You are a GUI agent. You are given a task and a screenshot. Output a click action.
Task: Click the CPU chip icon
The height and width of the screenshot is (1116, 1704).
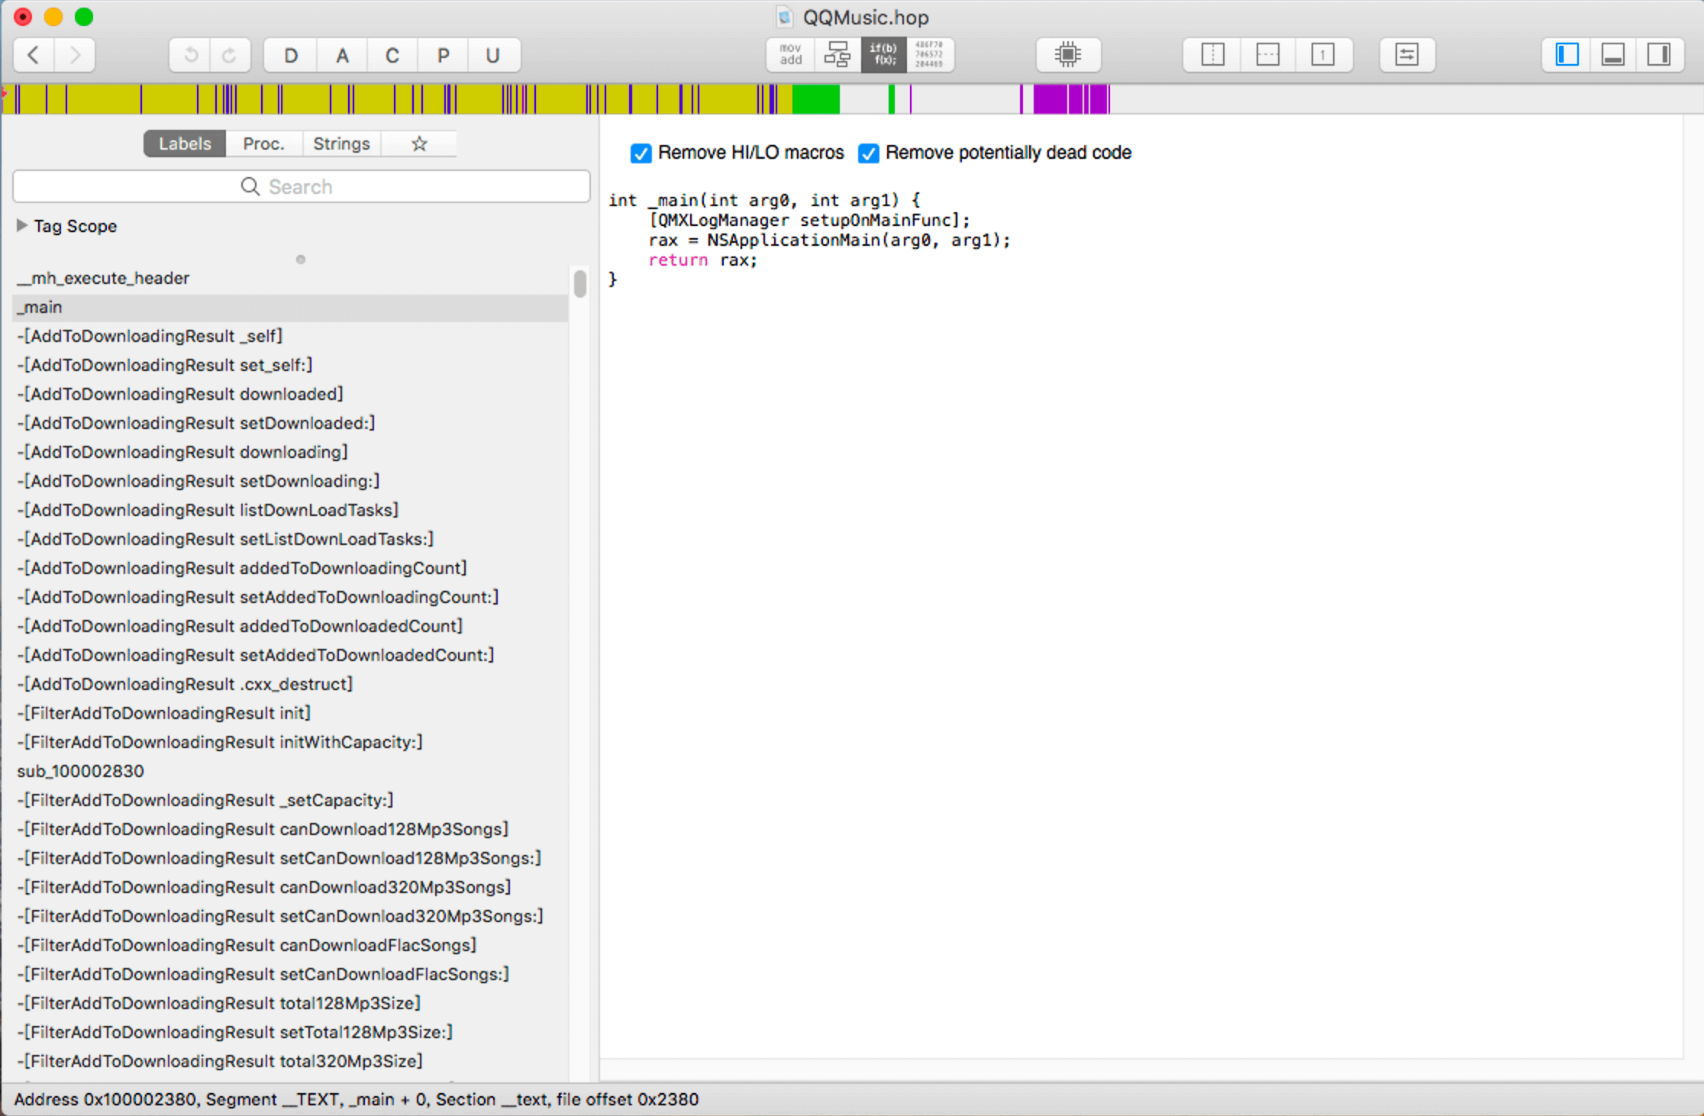click(1068, 55)
